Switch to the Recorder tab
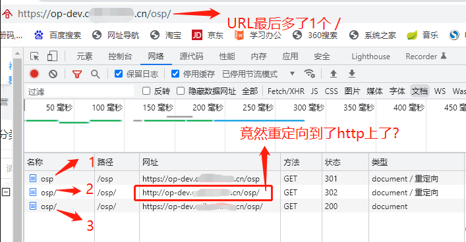 pos(426,57)
